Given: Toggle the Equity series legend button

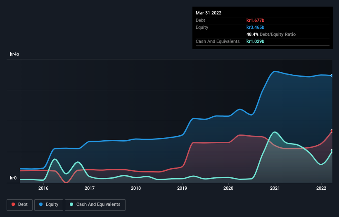Looking at the screenshot, I should (49, 205).
